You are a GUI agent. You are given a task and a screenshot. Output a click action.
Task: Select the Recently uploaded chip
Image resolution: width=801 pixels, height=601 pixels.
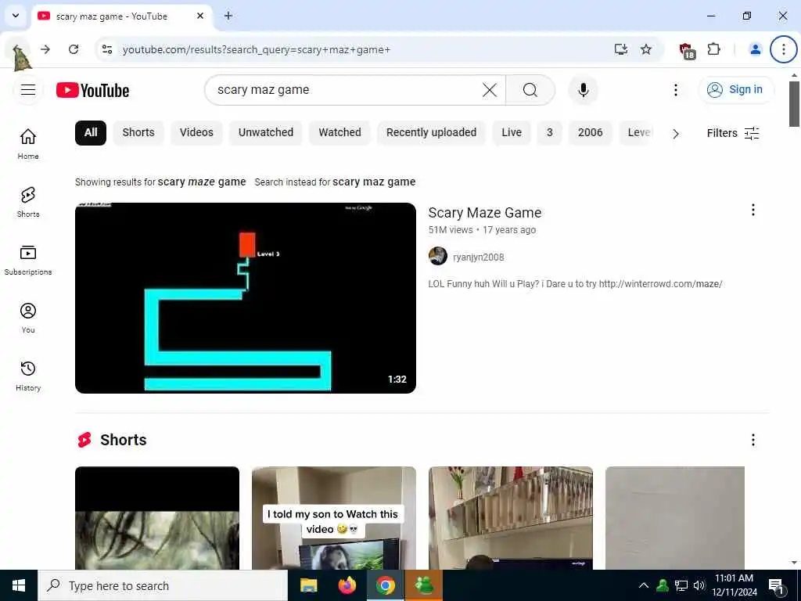click(x=431, y=133)
